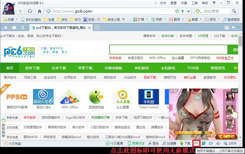Open 手机收藏夹 in the bookmarks bar
The width and height of the screenshot is (245, 154).
[31, 20]
